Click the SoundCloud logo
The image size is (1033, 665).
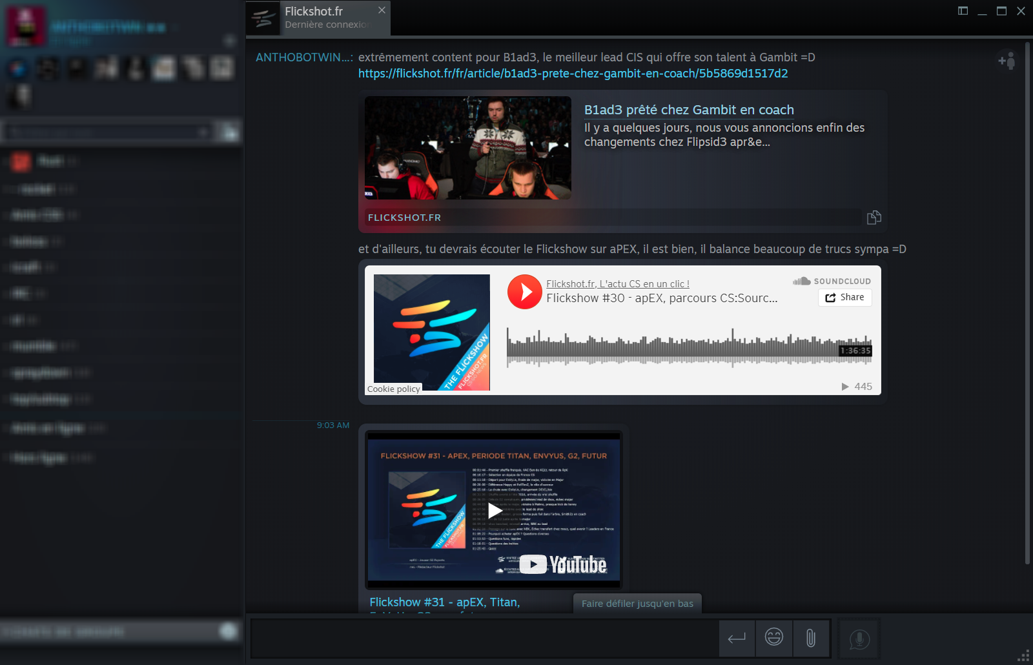coord(832,281)
